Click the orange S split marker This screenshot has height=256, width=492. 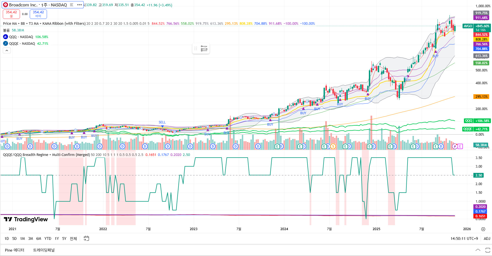pos(333,146)
